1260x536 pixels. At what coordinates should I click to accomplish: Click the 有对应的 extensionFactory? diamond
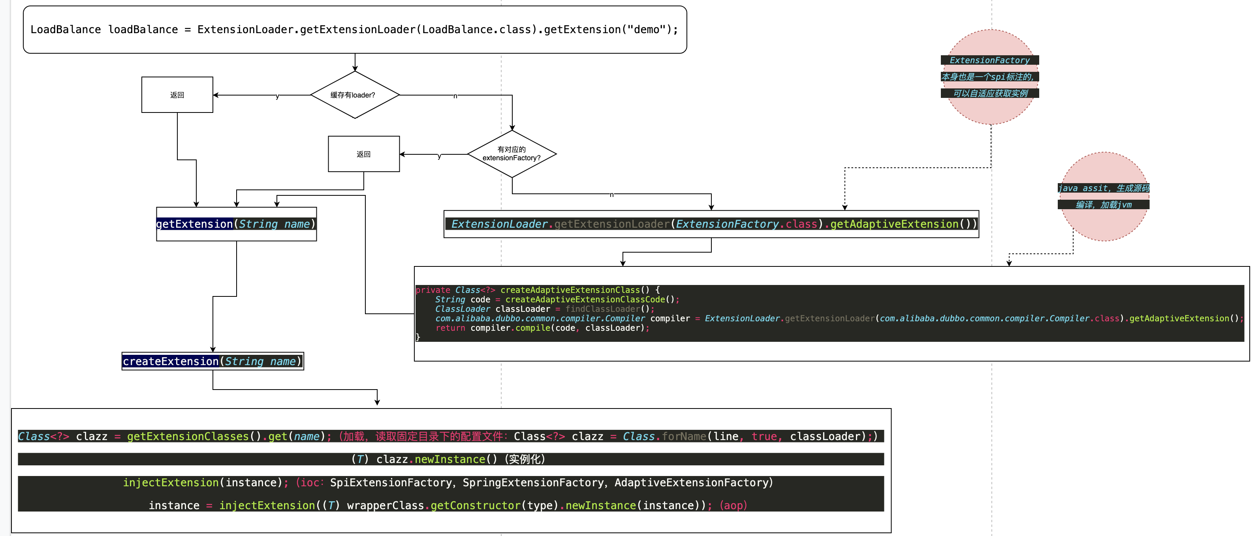coord(512,154)
